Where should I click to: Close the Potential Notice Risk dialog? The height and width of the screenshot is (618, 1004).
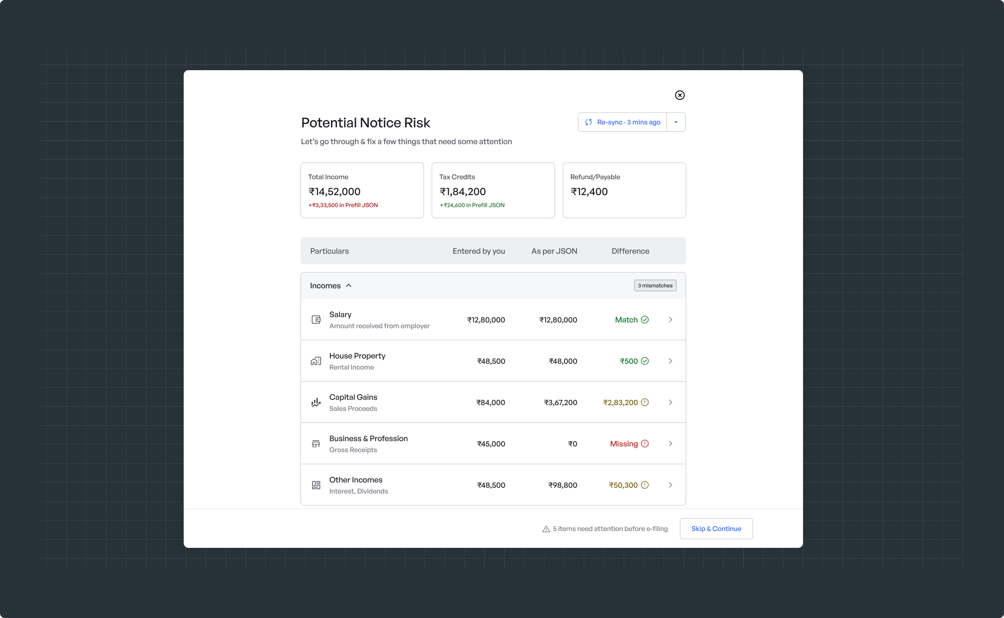tap(679, 95)
